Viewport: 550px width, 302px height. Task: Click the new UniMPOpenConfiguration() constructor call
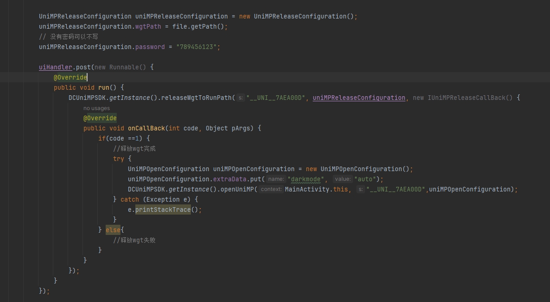click(x=357, y=169)
